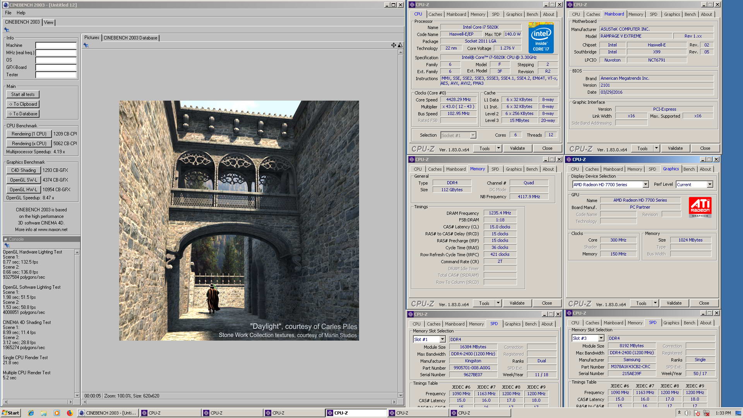The image size is (743, 418).
Task: Click the pin icon under the Pictures tab
Action: click(x=86, y=45)
